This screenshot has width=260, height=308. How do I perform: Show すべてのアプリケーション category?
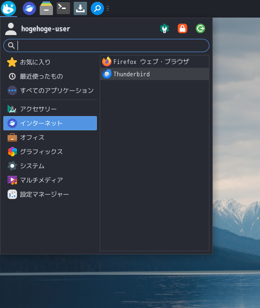(x=50, y=91)
